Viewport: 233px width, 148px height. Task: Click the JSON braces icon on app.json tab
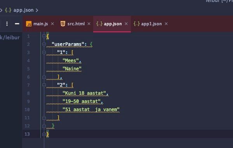click(x=99, y=24)
